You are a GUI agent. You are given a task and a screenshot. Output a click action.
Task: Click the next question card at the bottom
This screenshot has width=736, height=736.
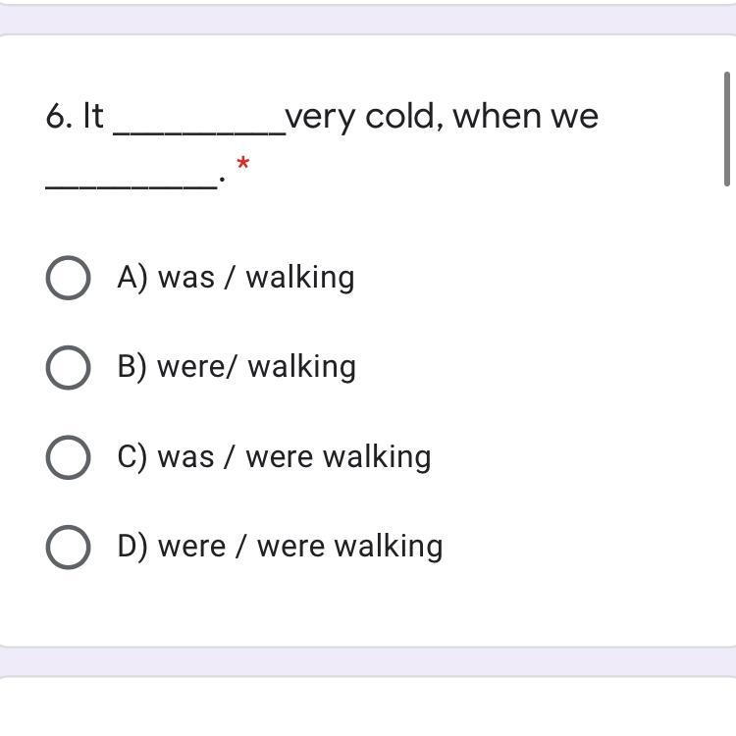(368, 707)
